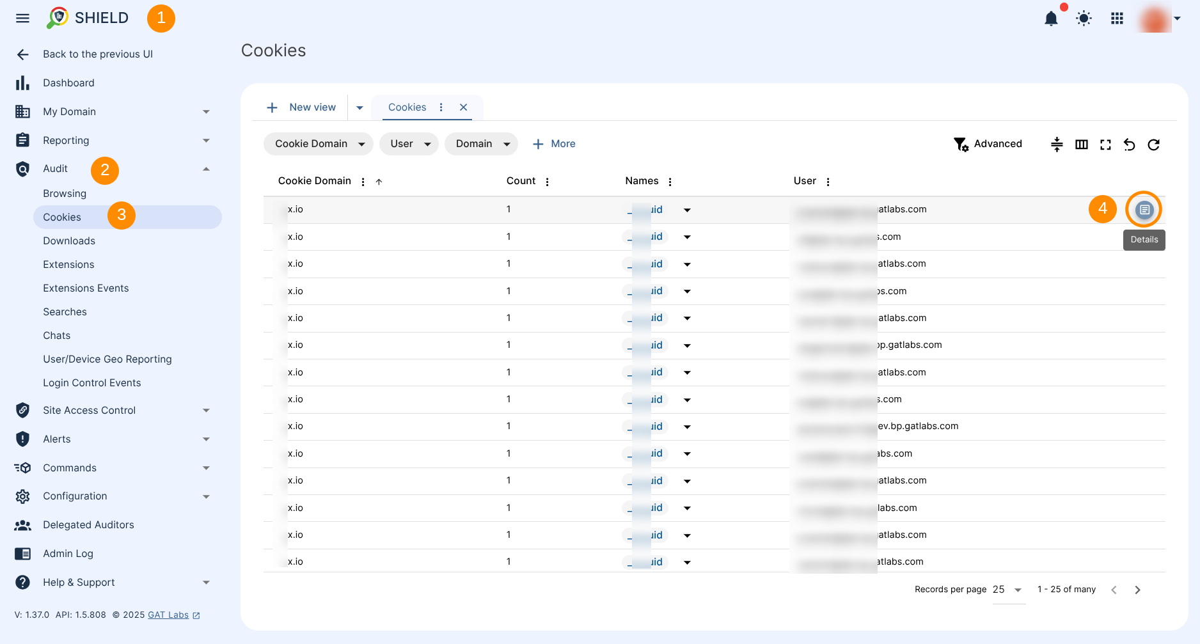This screenshot has height=644, width=1200.
Task: Add more filters with More
Action: pos(554,144)
